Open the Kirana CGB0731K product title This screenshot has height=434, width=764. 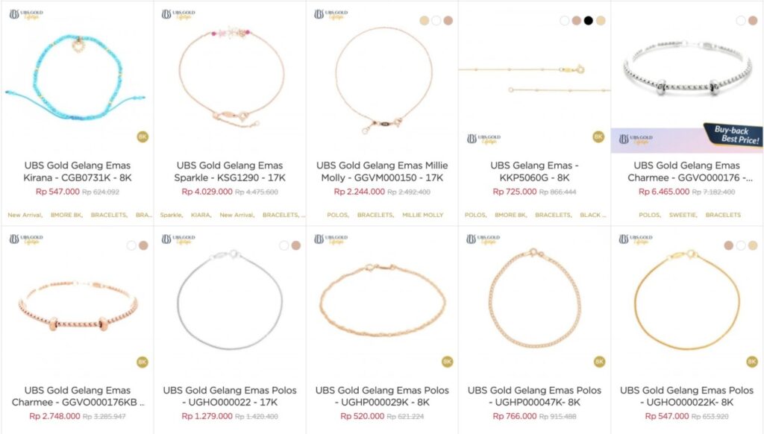pos(78,172)
